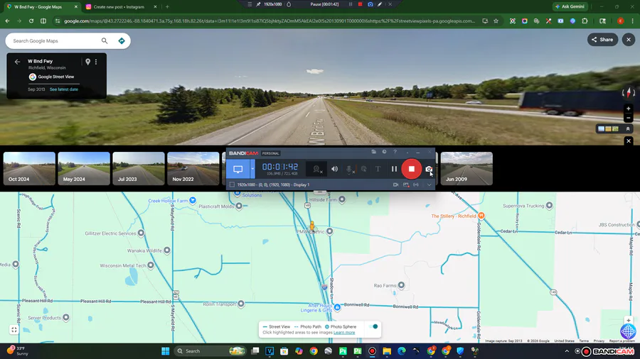Click See latest date link
The width and height of the screenshot is (640, 359).
tap(64, 89)
